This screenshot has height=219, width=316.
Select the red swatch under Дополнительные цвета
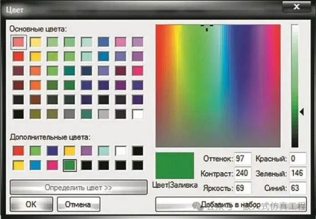[18, 151]
